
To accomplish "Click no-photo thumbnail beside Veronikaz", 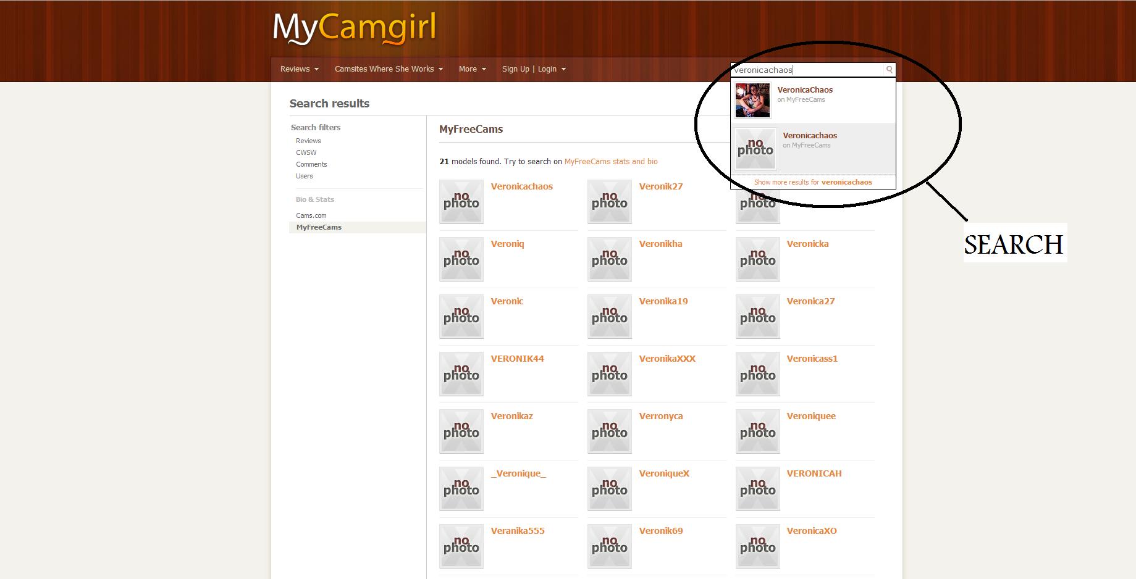I will click(x=461, y=431).
